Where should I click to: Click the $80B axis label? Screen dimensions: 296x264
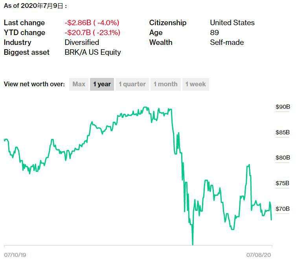[x=282, y=158]
